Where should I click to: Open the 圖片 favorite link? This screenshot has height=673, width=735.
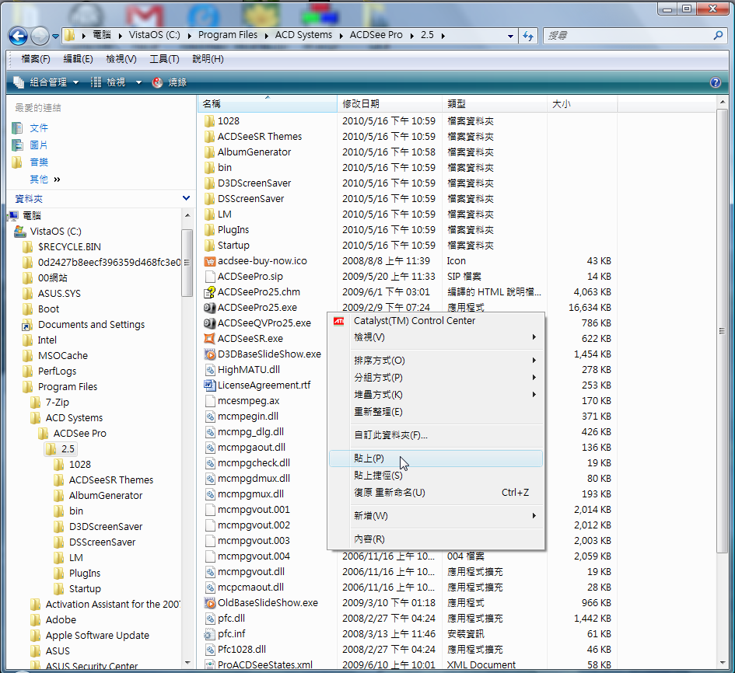pos(38,145)
